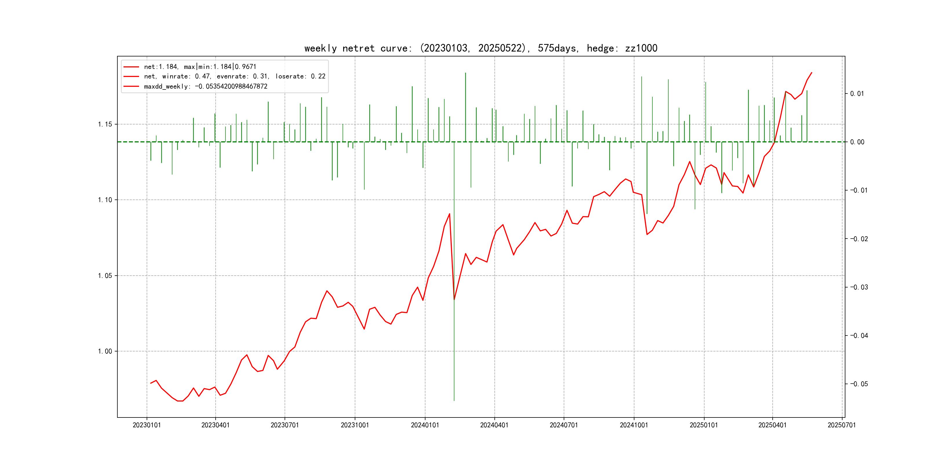Click the 0.00 right axis label
The image size is (939, 469).
[857, 142]
